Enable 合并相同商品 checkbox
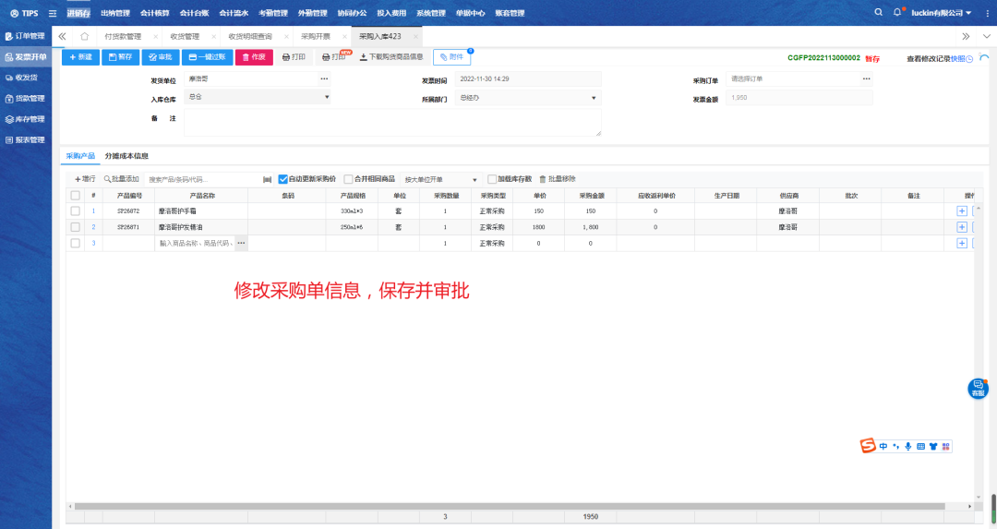997x529 pixels. (348, 179)
